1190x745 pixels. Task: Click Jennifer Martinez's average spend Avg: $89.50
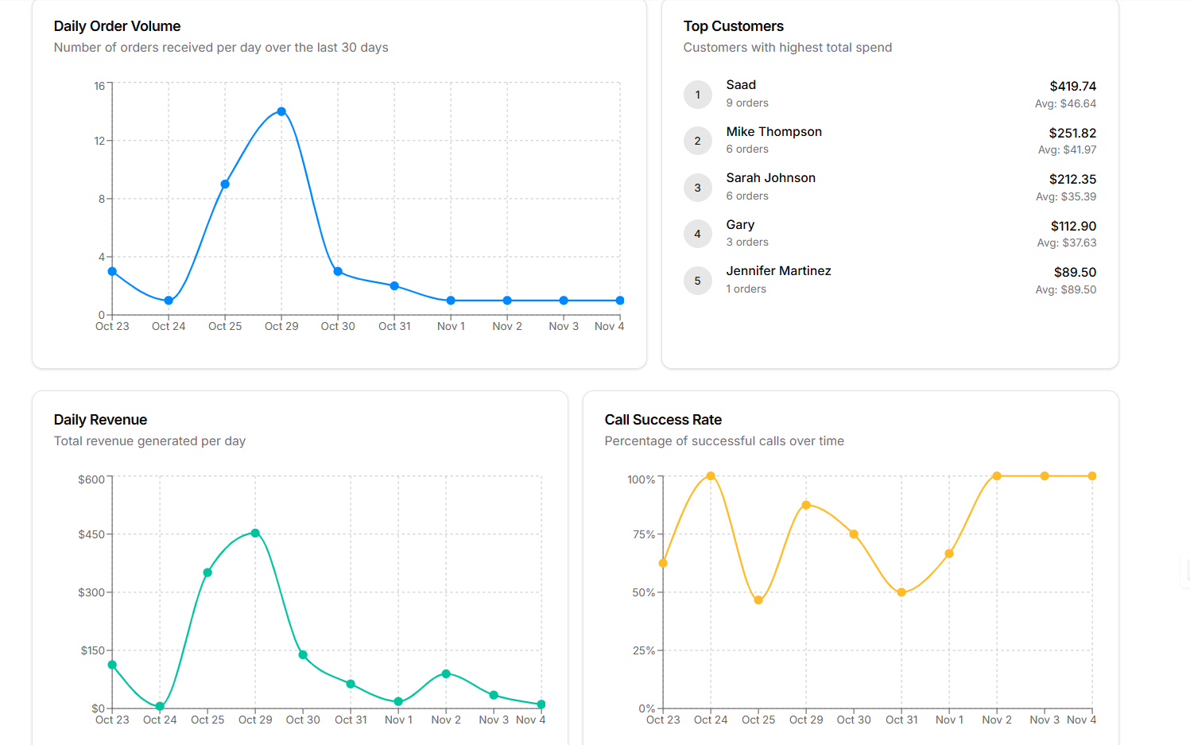click(x=1065, y=289)
